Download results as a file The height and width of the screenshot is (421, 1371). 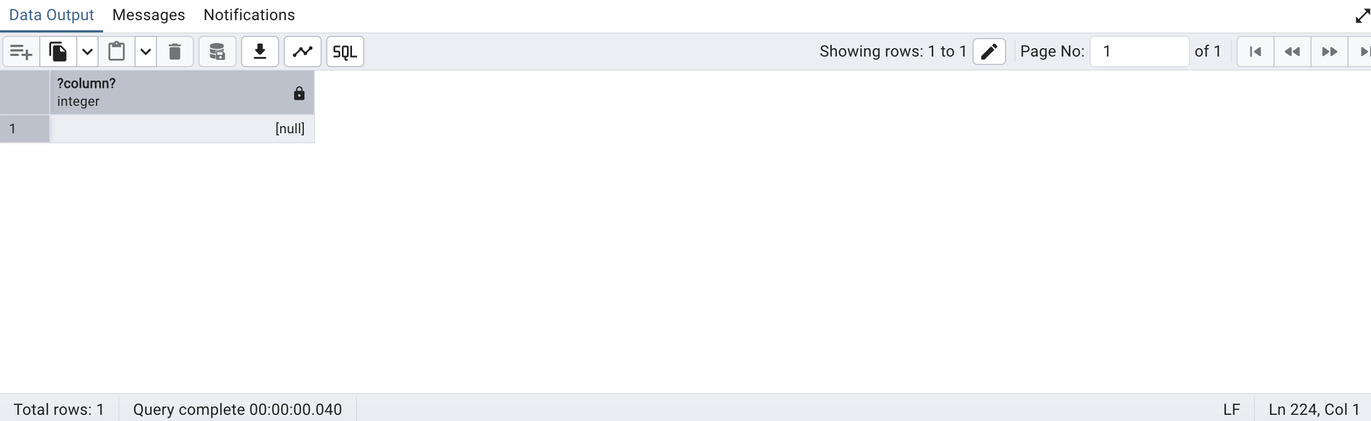[x=260, y=52]
